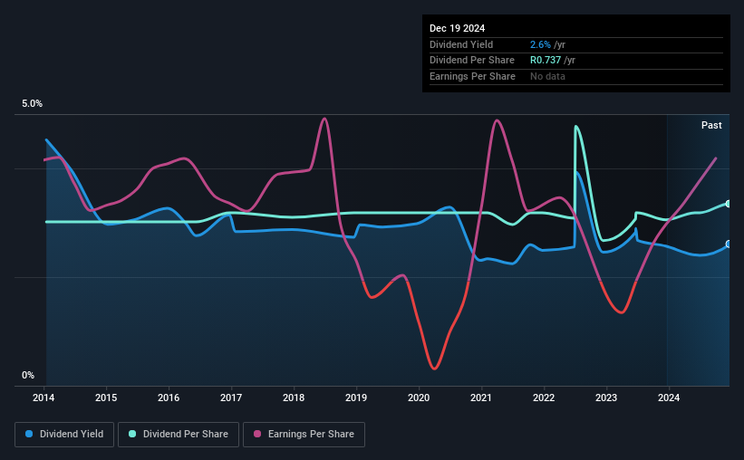The image size is (744, 460).
Task: Select the 2014 x-axis label
Action: (43, 398)
